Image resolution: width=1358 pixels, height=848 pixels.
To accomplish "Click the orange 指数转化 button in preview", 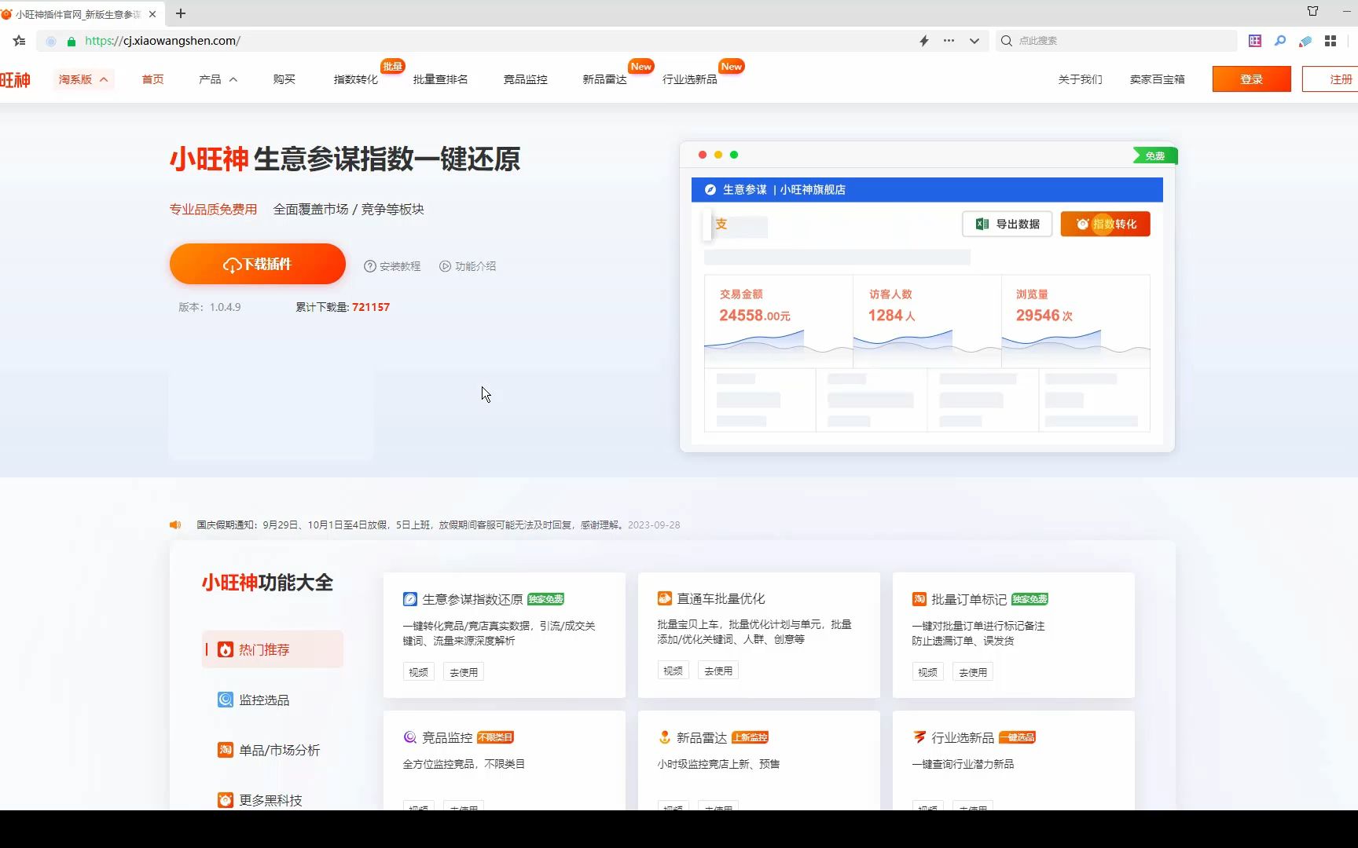I will (x=1105, y=224).
